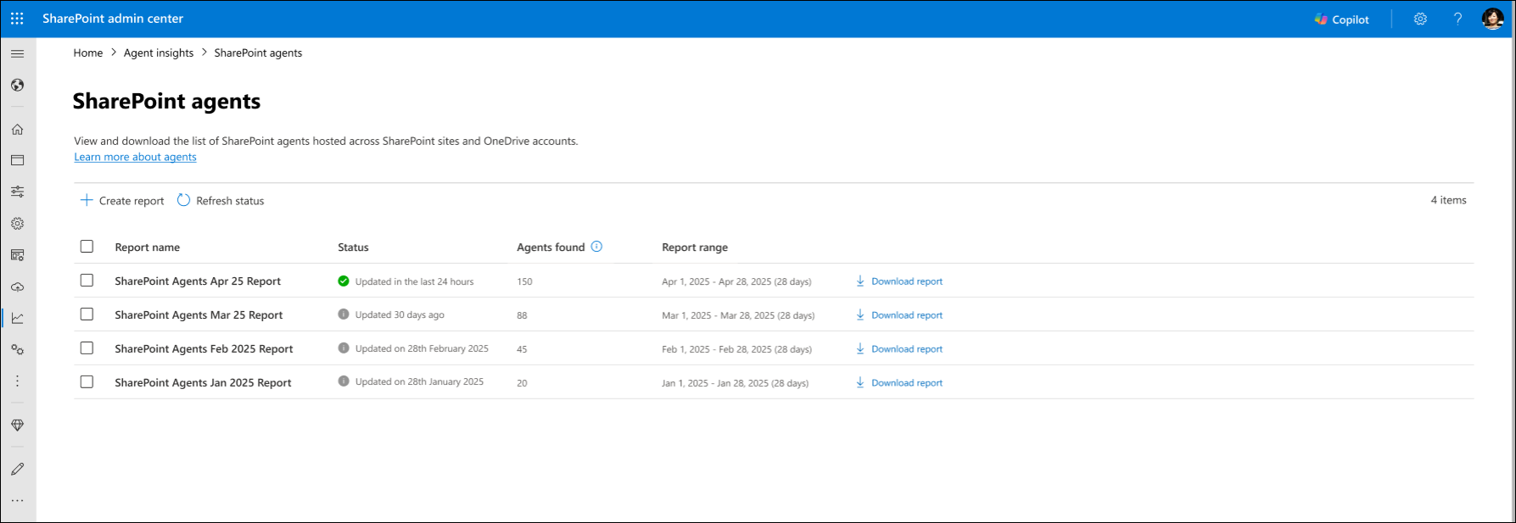Click the globe icon in sidebar

pos(17,85)
